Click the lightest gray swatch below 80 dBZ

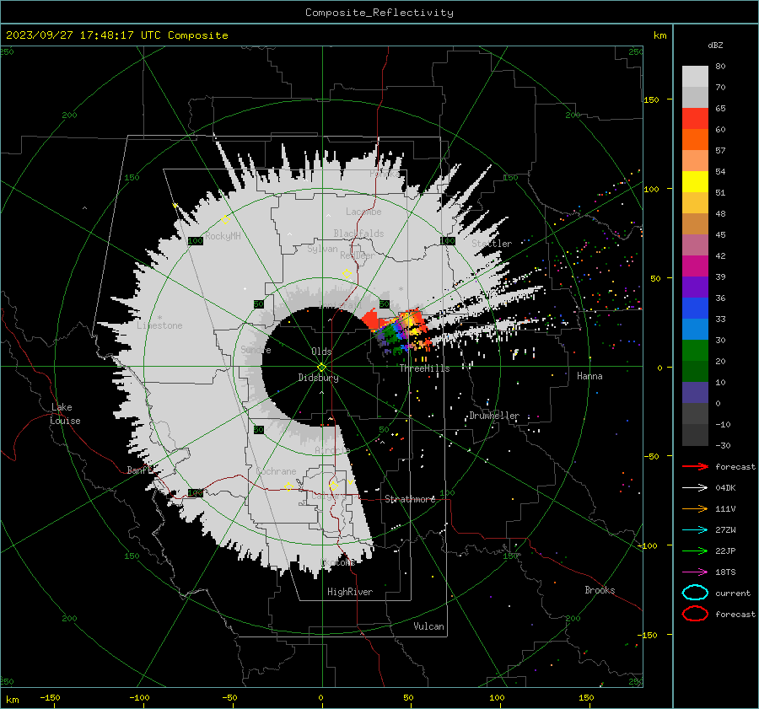pyautogui.click(x=695, y=77)
